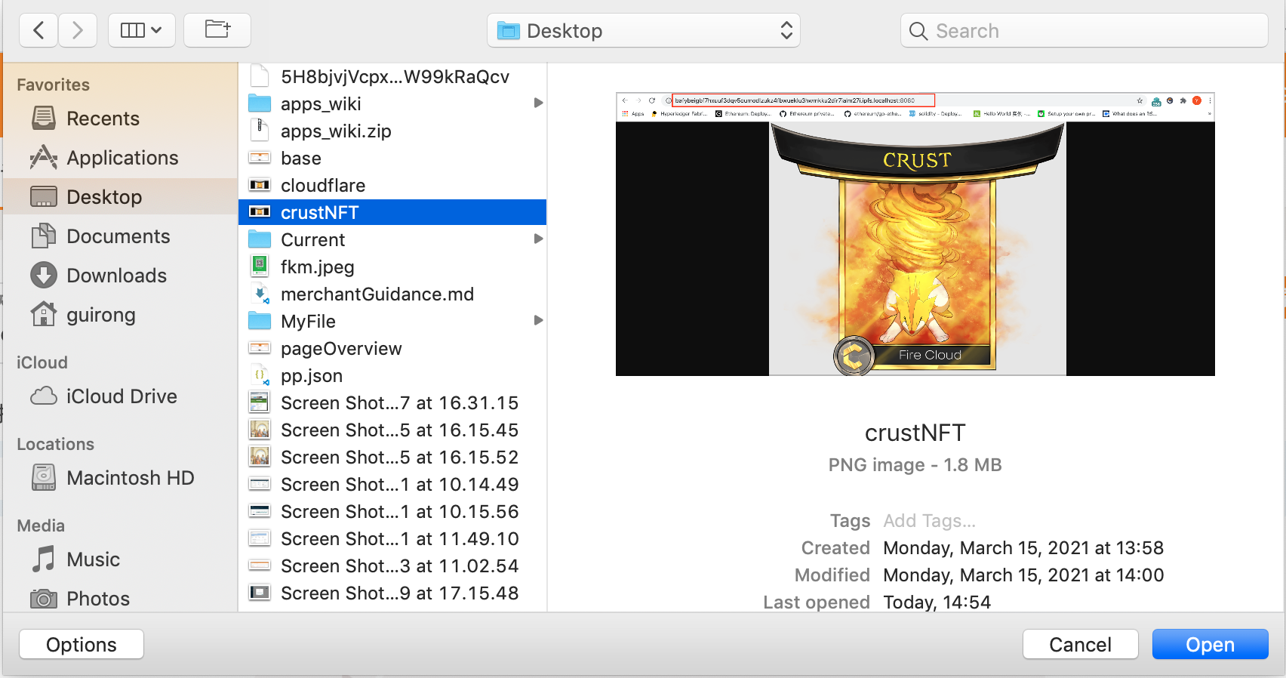Screen dimensions: 1286x678
Task: Click the cloudflare file thumbnail icon
Action: [x=260, y=185]
